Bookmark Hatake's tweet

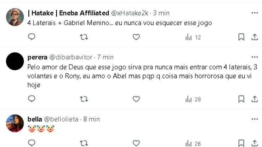click(x=241, y=37)
